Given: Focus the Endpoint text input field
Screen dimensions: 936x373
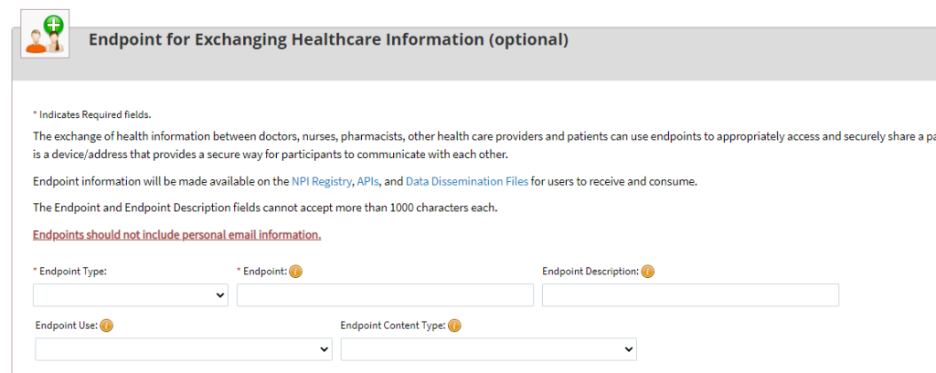Looking at the screenshot, I should [x=385, y=295].
